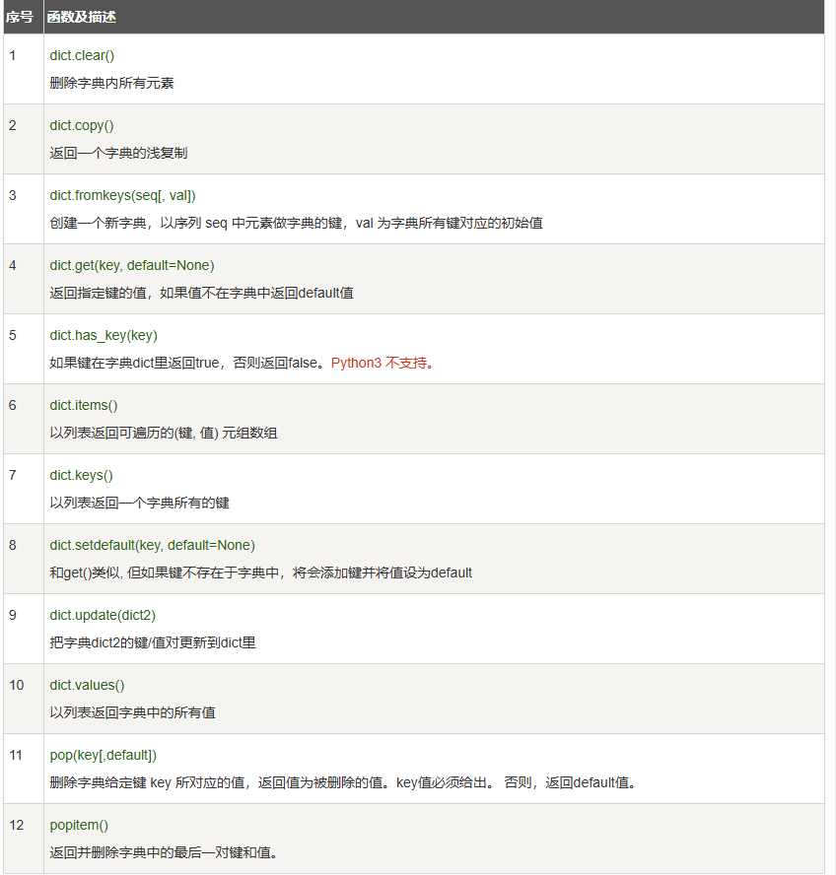Click the dict.has_key(key) link

103,336
